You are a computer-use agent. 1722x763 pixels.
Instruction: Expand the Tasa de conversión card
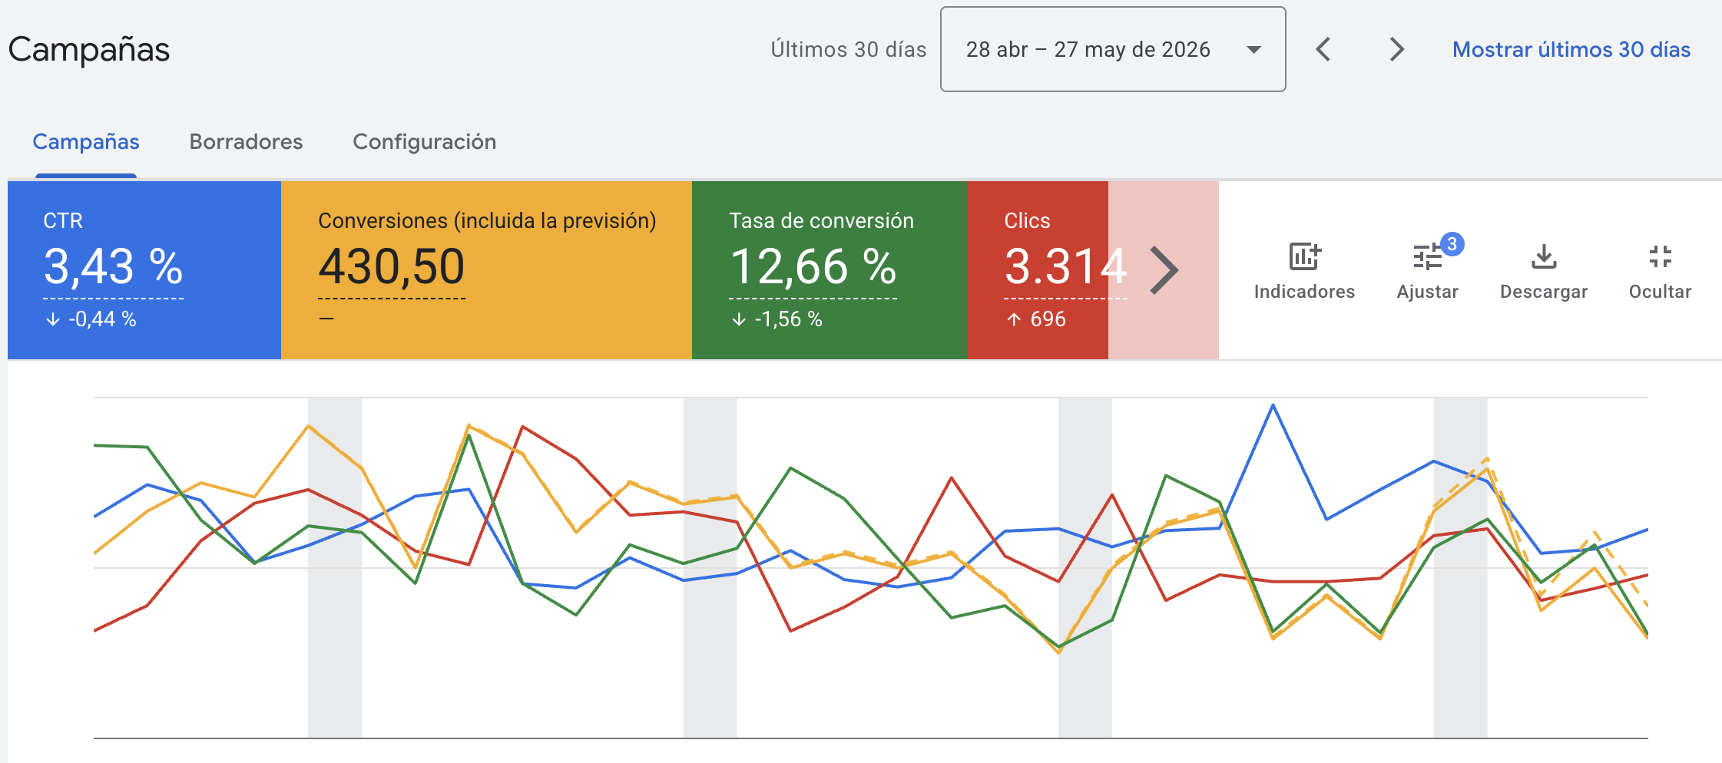830,270
